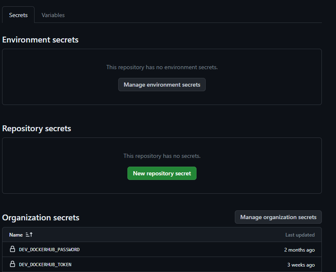Click the Name label in the table header
The height and width of the screenshot is (272, 336).
[16, 235]
